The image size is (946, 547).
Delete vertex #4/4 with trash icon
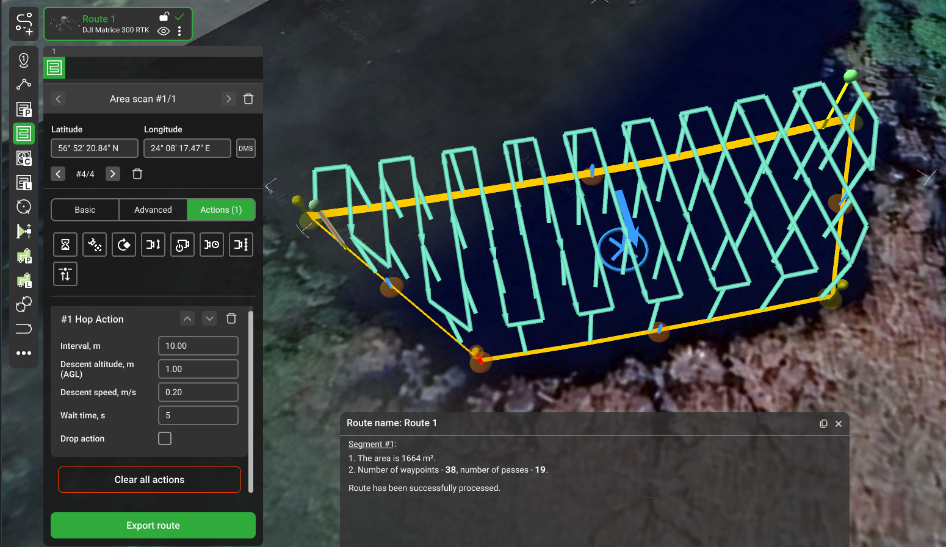pyautogui.click(x=137, y=174)
